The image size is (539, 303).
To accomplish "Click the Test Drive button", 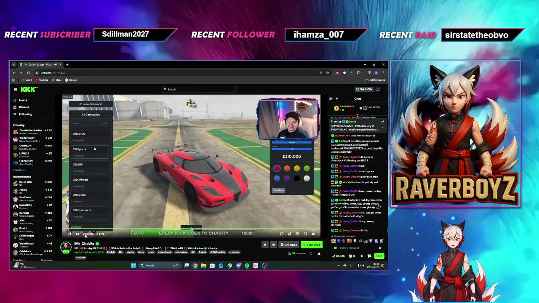I will (278, 190).
